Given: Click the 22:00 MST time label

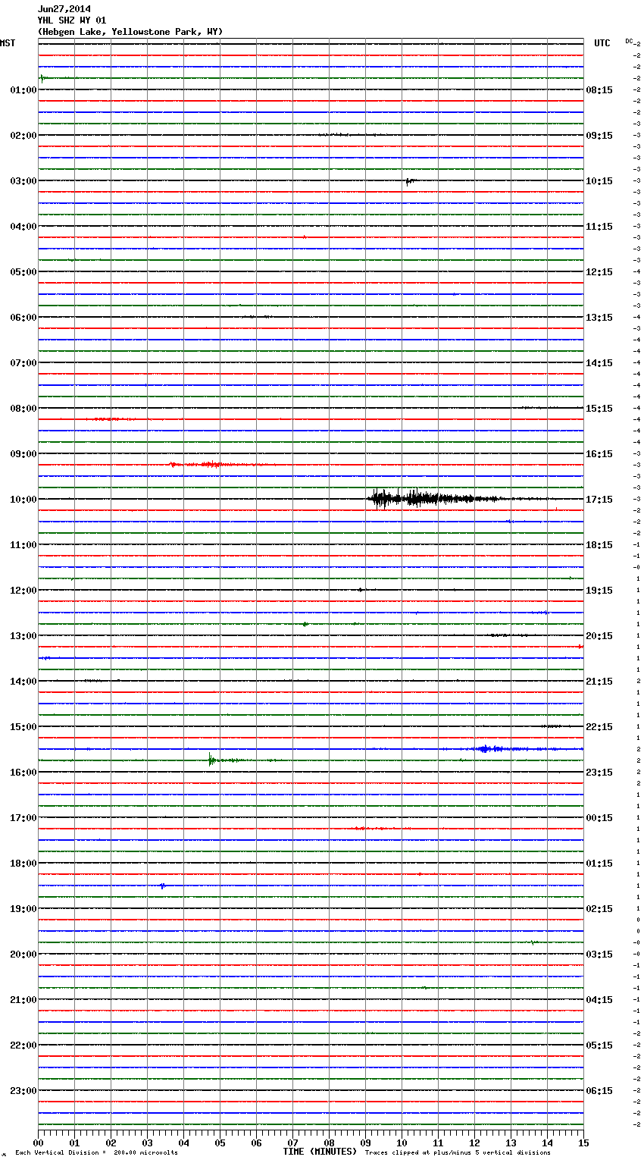Looking at the screenshot, I should 23,1045.
